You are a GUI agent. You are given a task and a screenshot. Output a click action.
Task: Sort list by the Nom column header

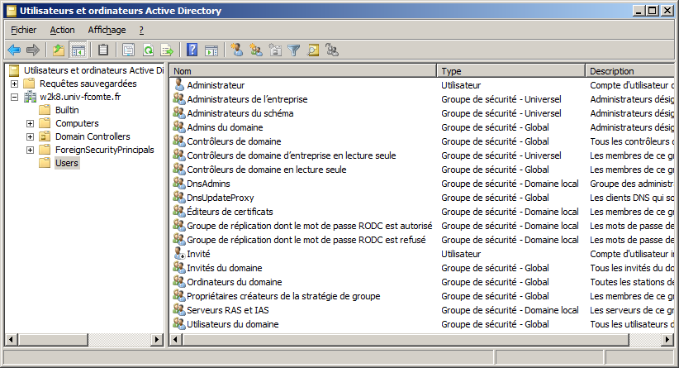303,71
